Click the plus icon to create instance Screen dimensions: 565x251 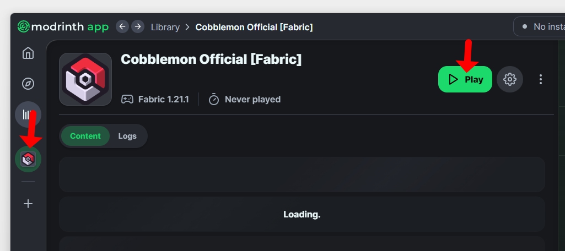[x=28, y=204]
